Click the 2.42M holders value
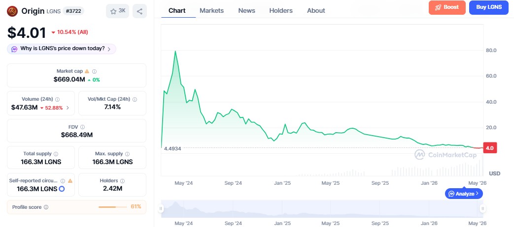 pyautogui.click(x=112, y=189)
